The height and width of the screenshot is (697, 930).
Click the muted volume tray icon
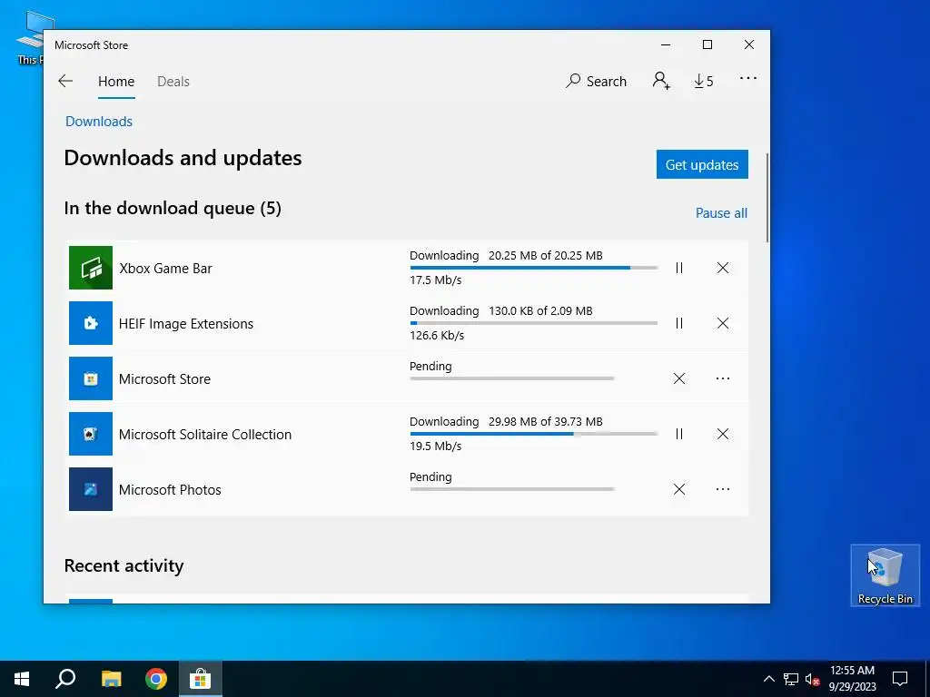(x=812, y=679)
